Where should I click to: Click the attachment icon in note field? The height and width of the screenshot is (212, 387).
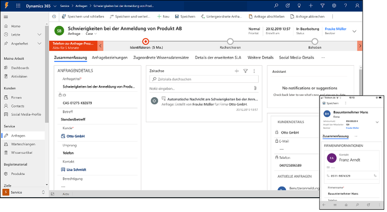click(x=255, y=88)
